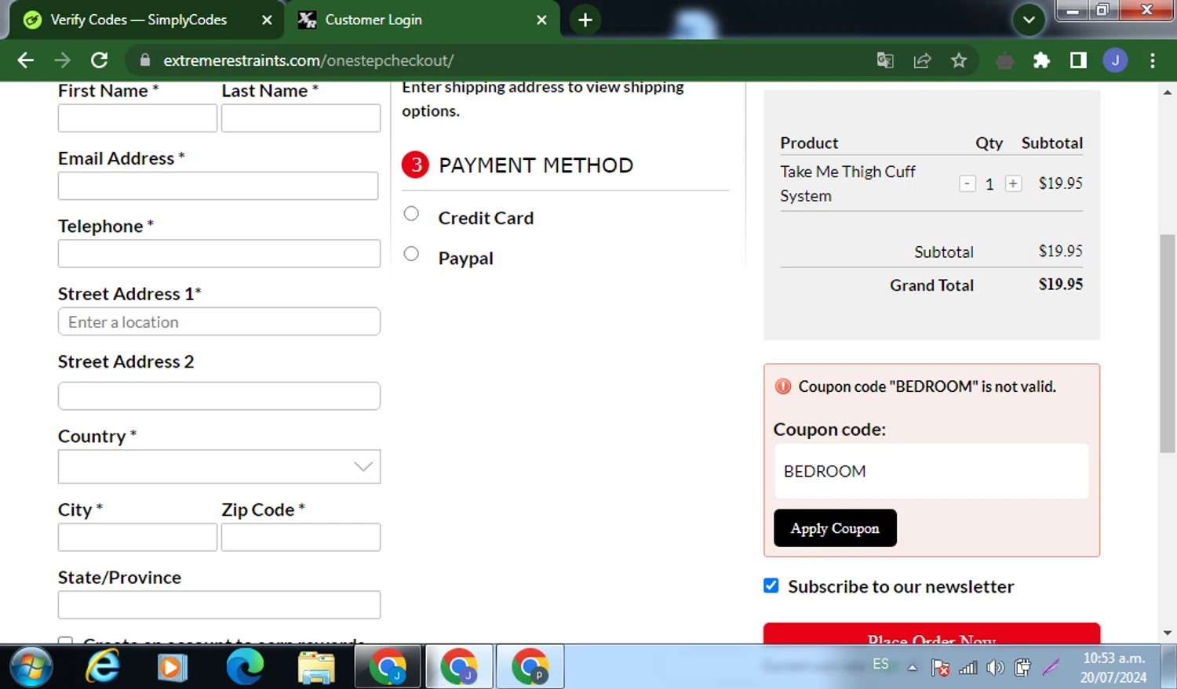
Task: Click the Grand Total $19.95 amount
Action: (x=1061, y=285)
